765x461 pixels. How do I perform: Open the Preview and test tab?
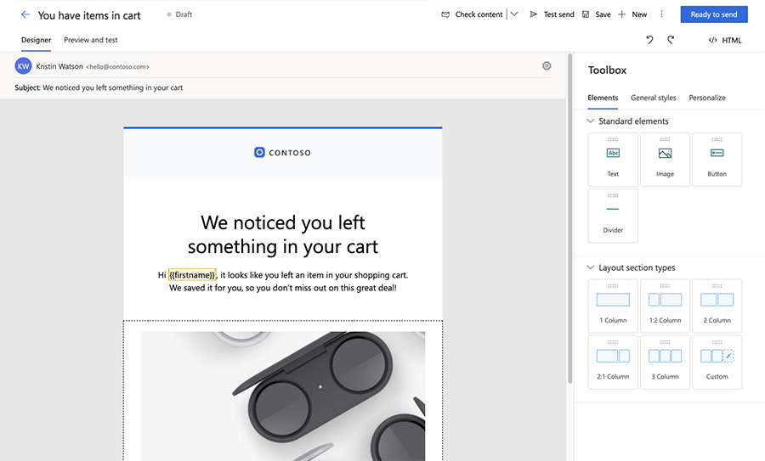[x=91, y=40]
